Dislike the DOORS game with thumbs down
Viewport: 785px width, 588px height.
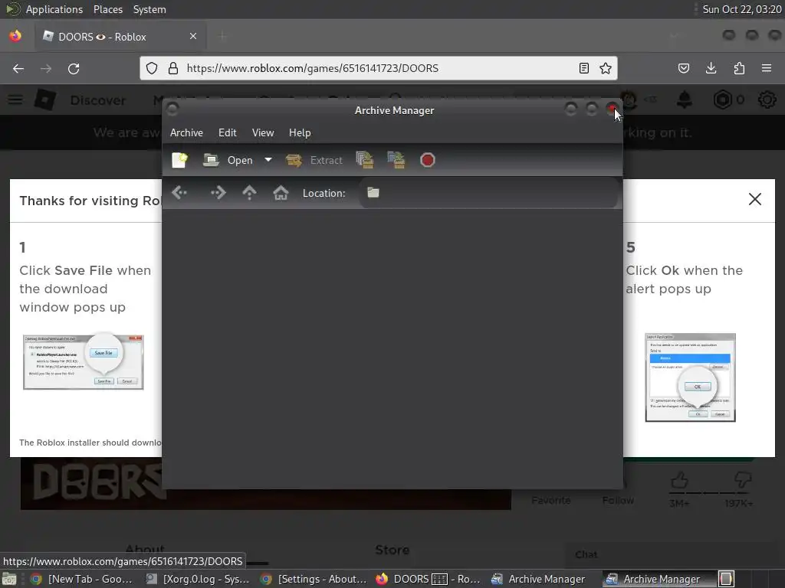[x=742, y=481]
